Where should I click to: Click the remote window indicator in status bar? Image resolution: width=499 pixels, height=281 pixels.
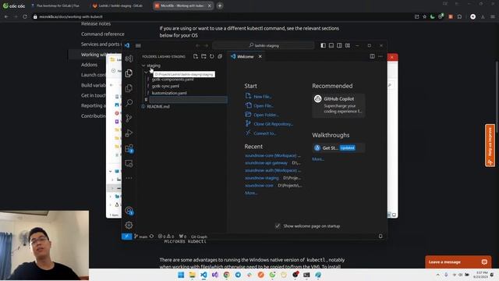click(126, 237)
